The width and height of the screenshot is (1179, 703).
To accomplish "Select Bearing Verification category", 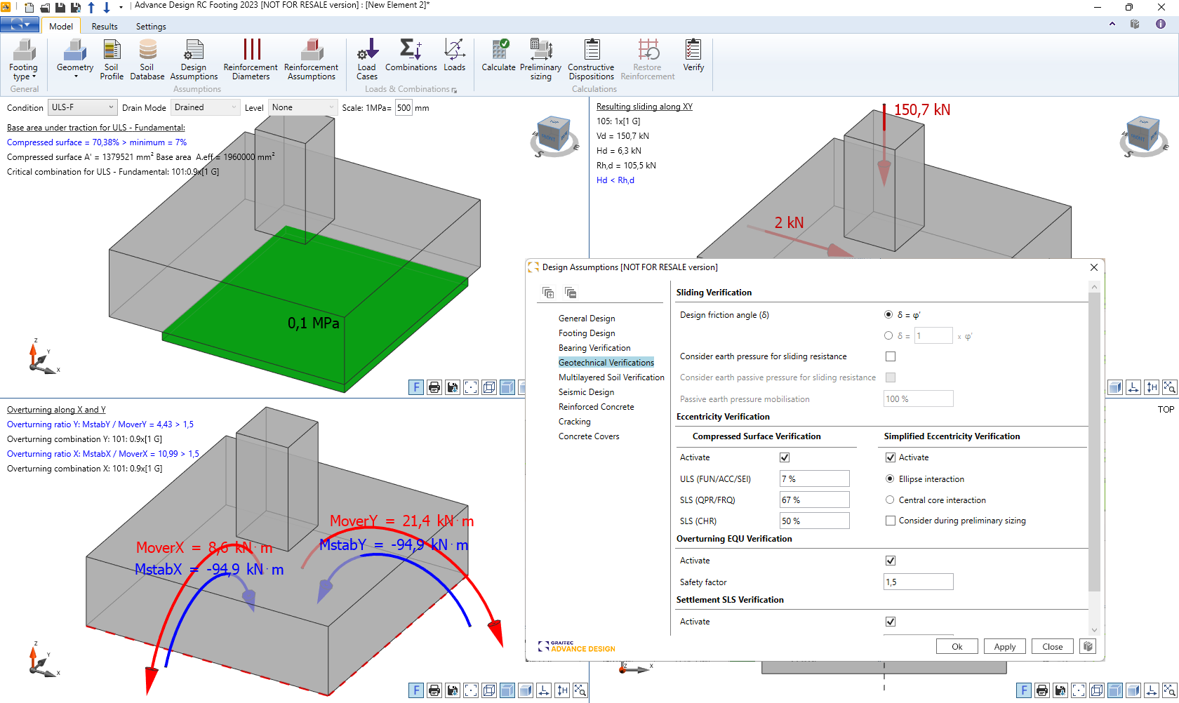I will (x=594, y=348).
